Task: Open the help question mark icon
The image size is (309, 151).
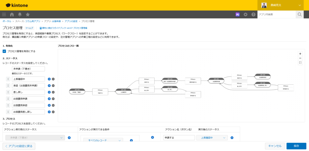Action: pos(253,14)
